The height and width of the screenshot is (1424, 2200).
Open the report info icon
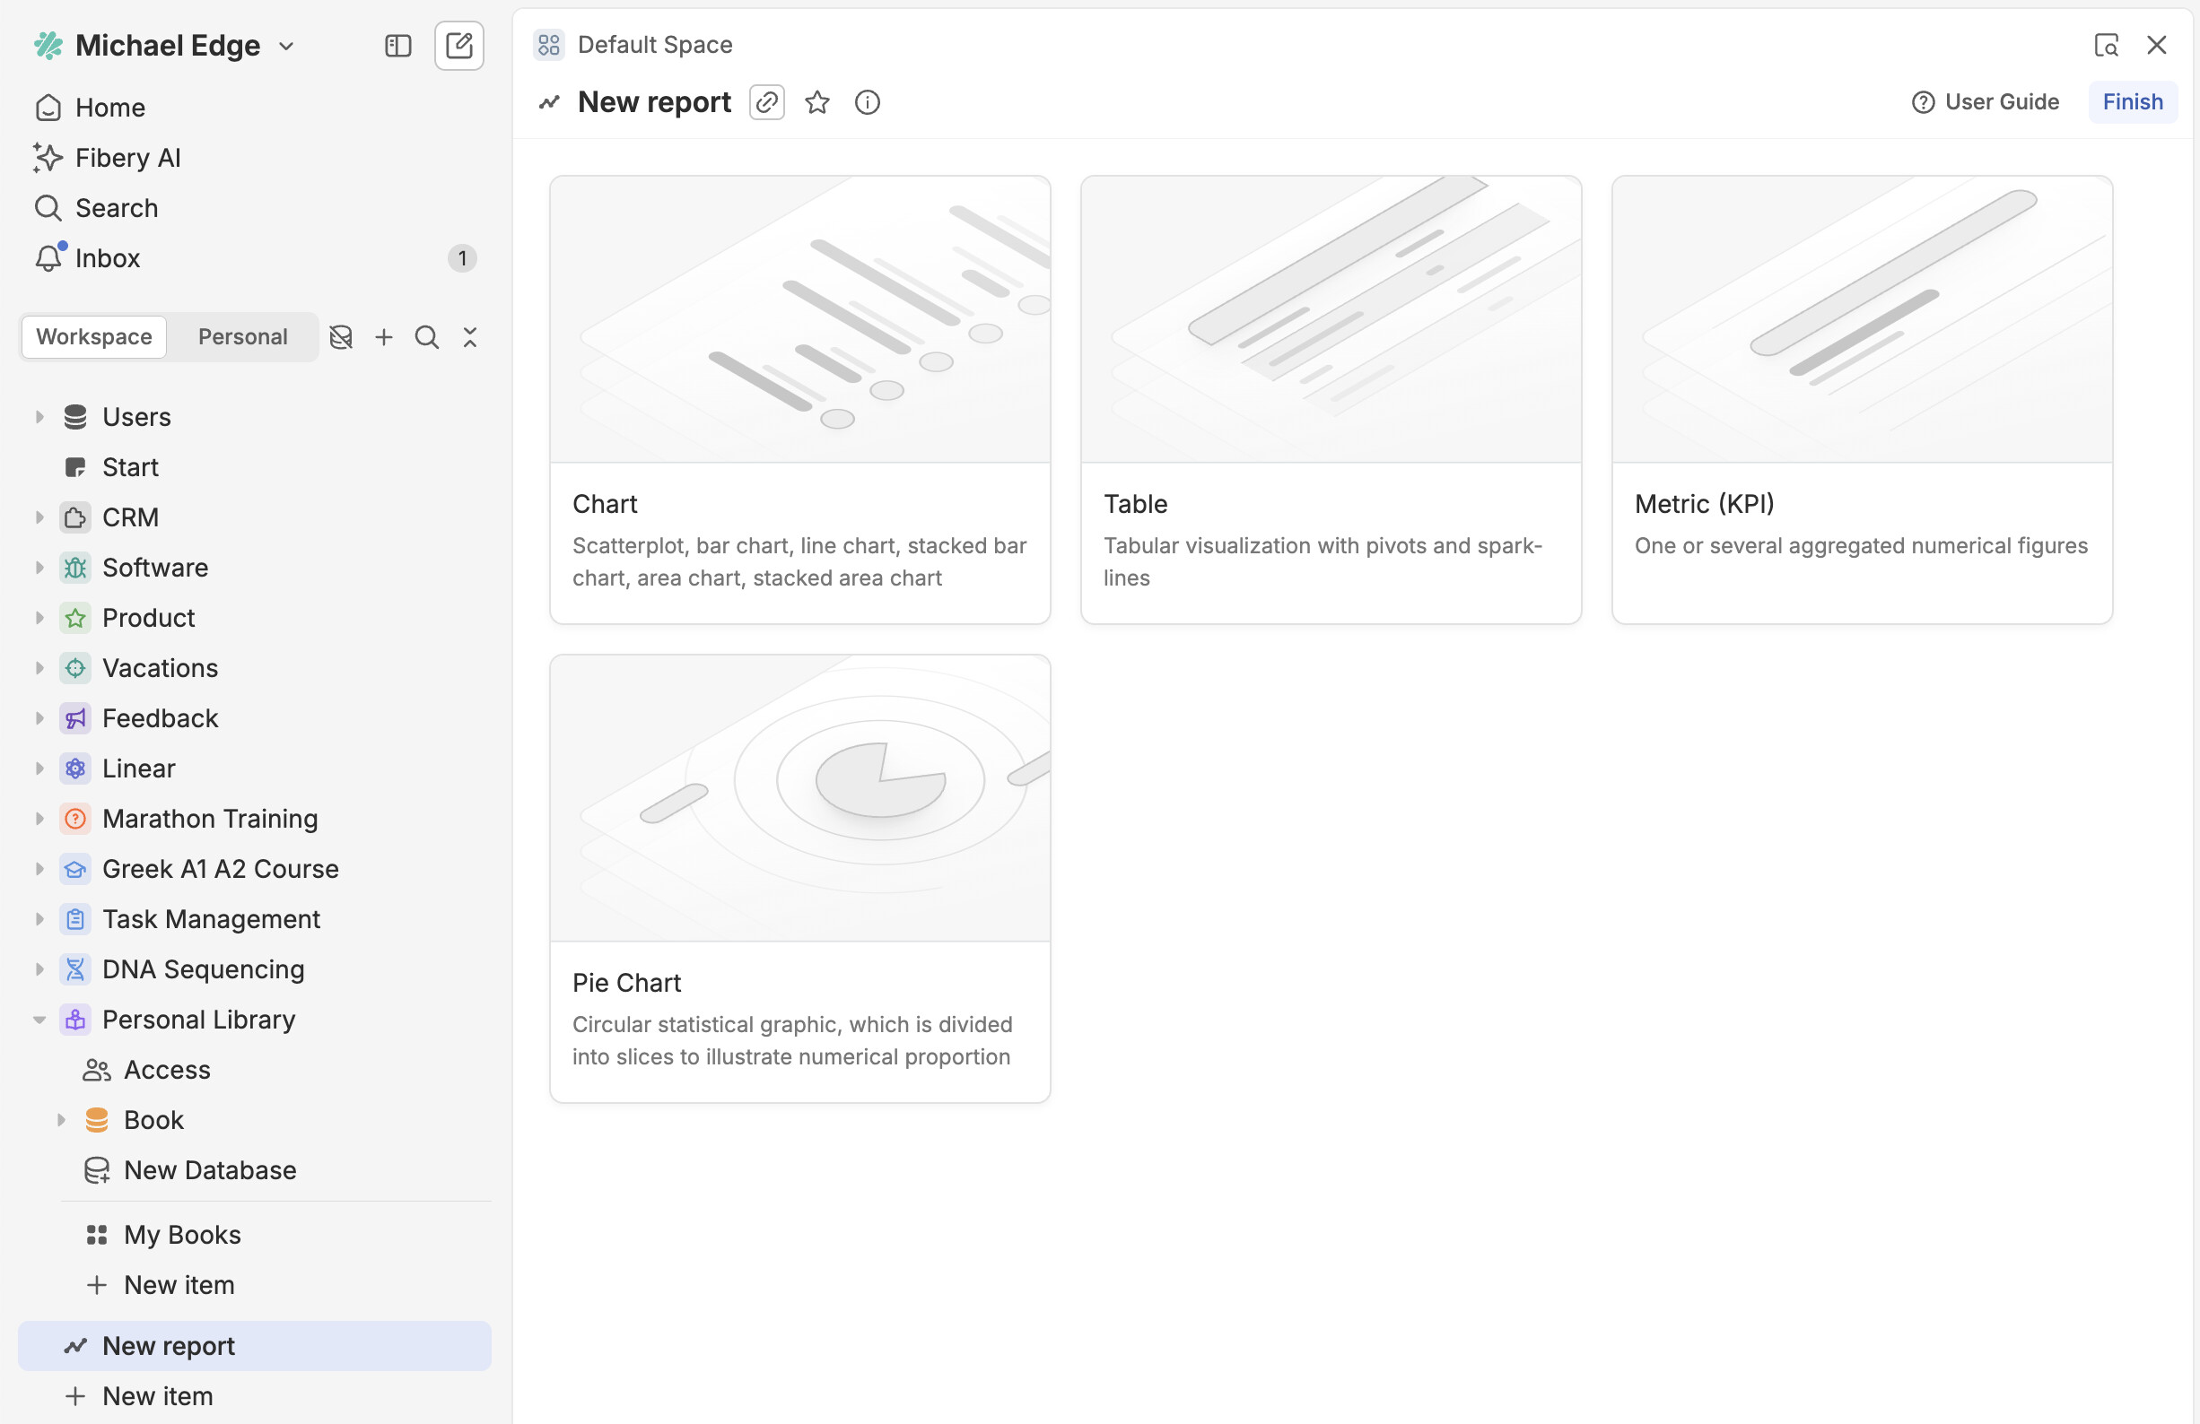(867, 101)
